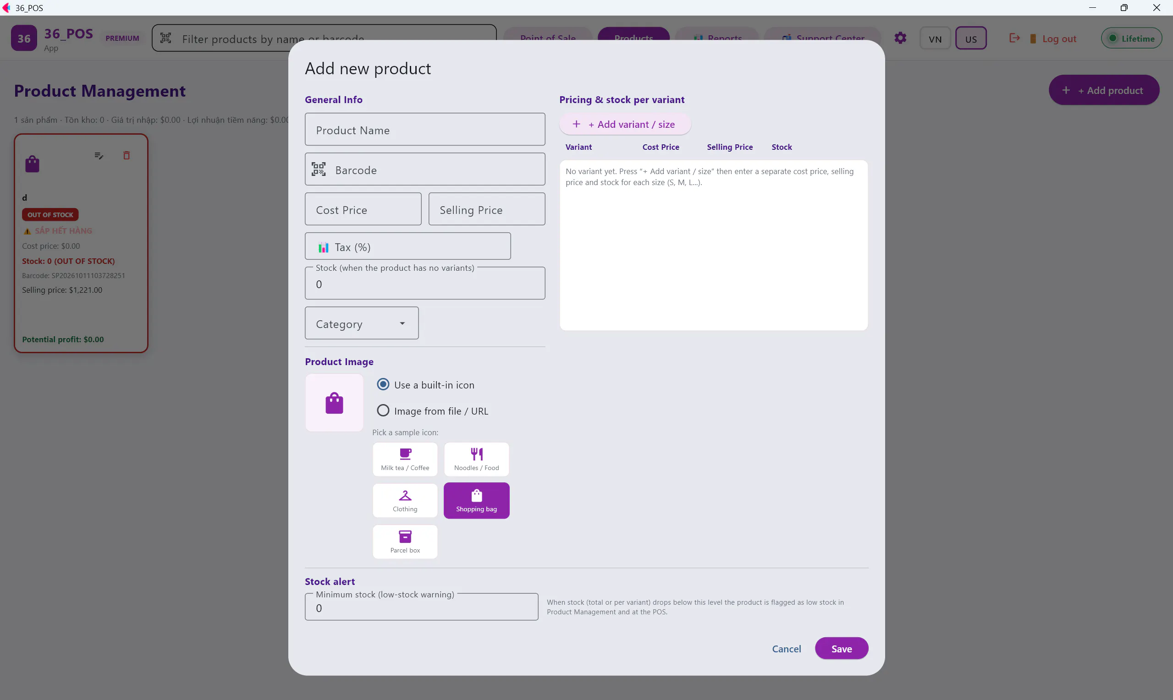Click + Add variant / size button
Image resolution: width=1173 pixels, height=700 pixels.
pos(625,124)
